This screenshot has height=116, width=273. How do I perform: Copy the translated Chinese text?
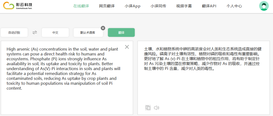click(148, 108)
